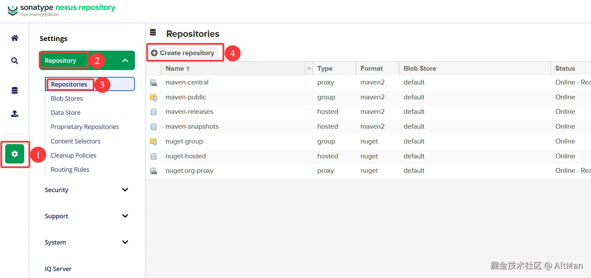The image size is (591, 278).
Task: Click the maven-central proxy repository icon
Action: pos(154,83)
